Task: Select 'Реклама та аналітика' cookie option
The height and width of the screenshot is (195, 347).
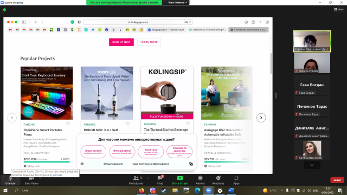Action: (179, 152)
